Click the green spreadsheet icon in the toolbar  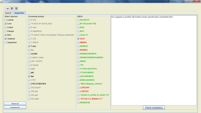coord(16,8)
